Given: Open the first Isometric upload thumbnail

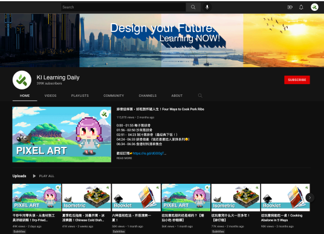Looking at the screenshot, I should (x=86, y=198).
